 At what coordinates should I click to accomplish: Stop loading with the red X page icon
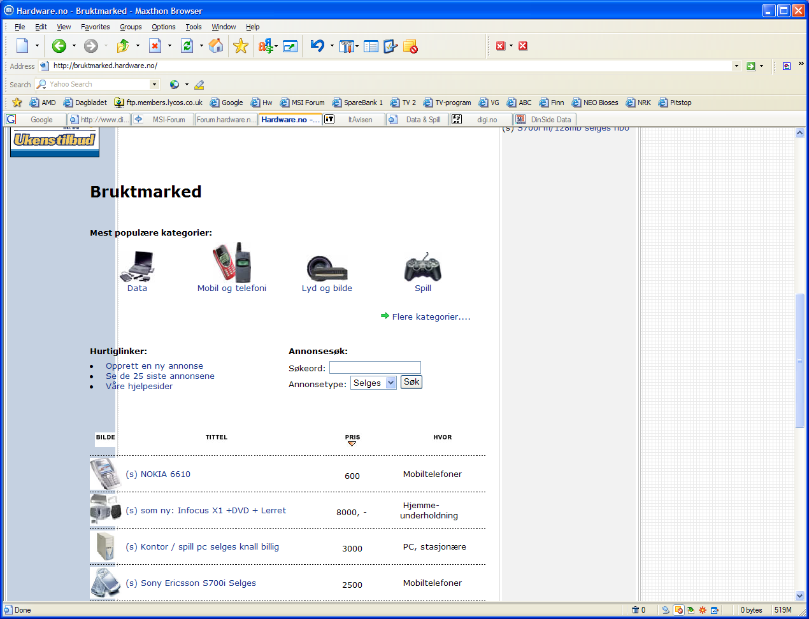[155, 46]
